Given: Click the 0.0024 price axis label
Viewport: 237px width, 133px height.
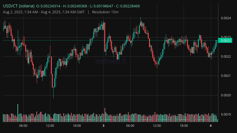Looking at the screenshot, I should 226,18.
